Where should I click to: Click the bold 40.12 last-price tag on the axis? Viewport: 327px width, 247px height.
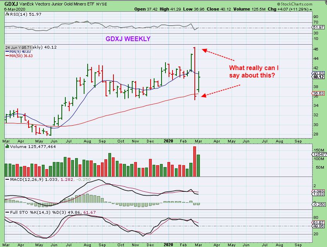[318, 77]
